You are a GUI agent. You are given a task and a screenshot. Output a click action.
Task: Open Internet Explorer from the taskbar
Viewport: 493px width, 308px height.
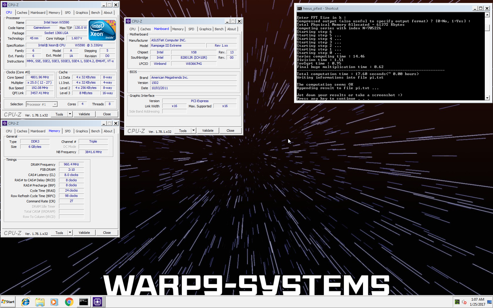(26, 302)
